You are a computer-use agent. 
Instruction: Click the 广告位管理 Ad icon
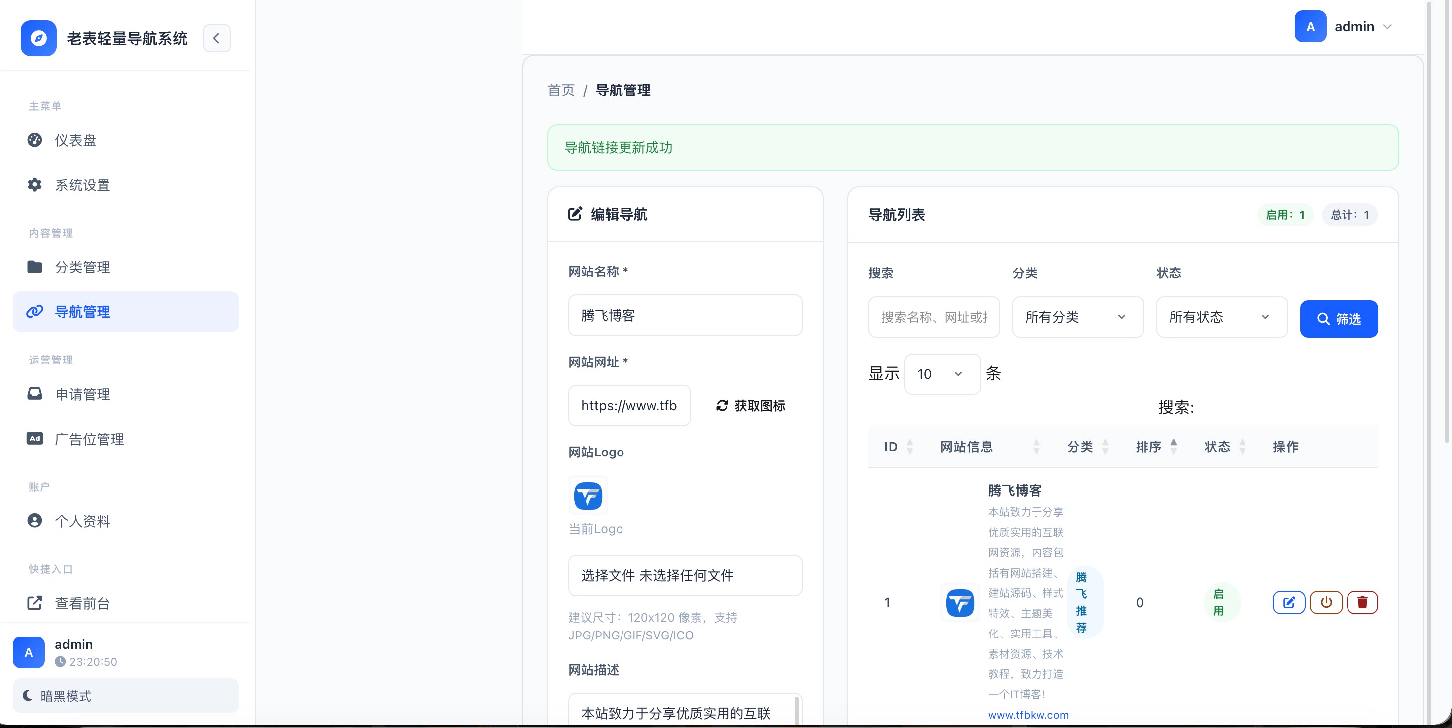(35, 439)
